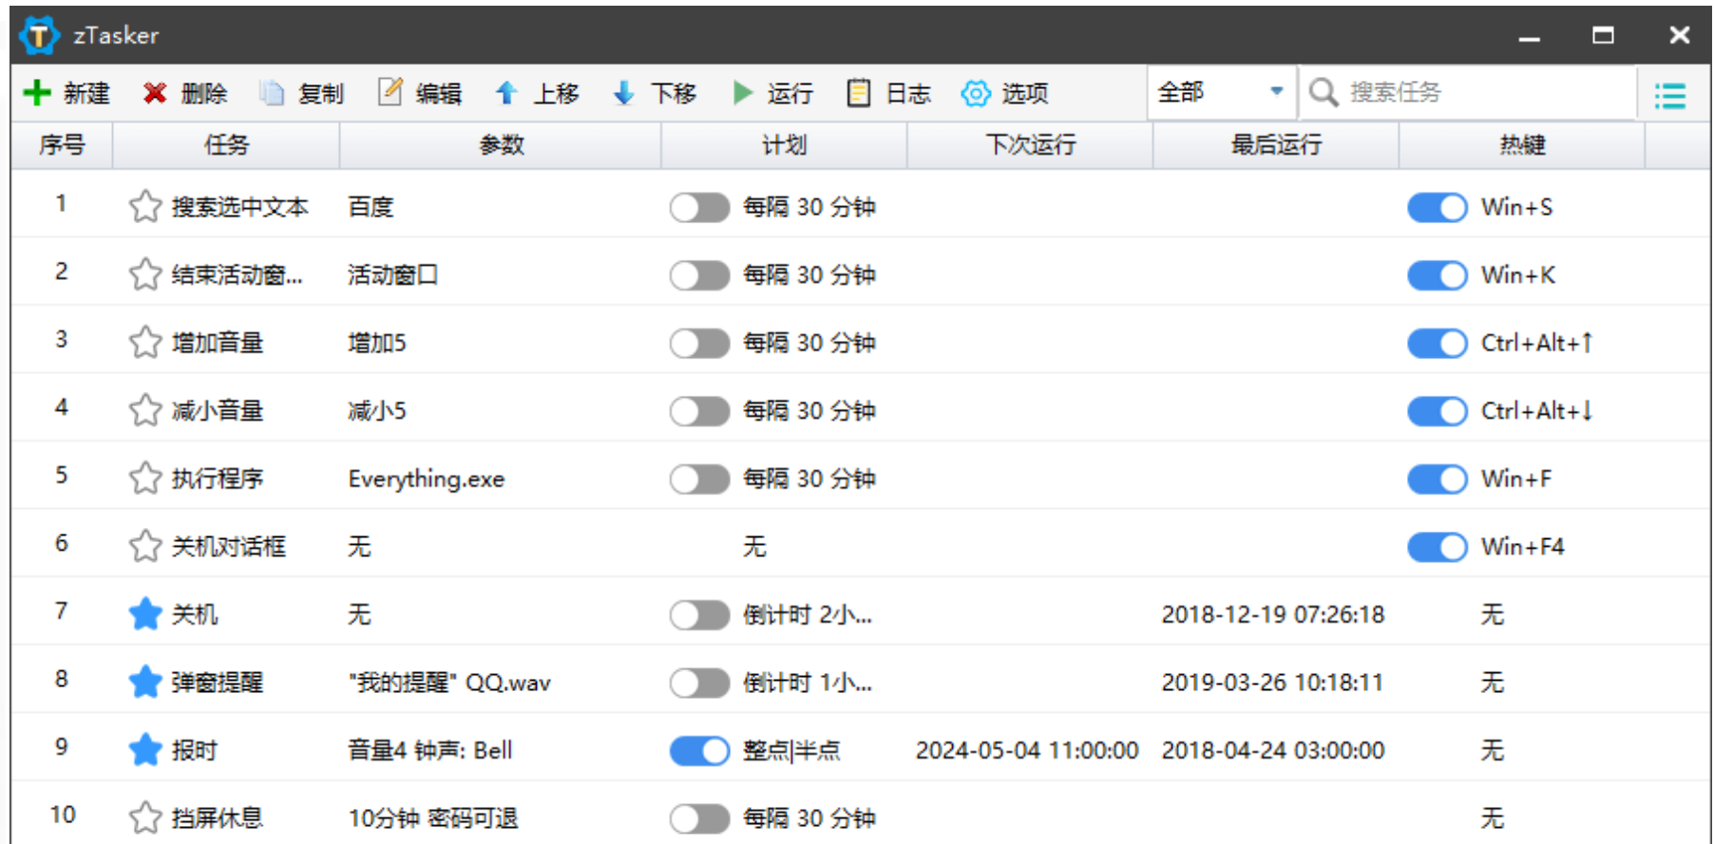
Task: Select the 增加5 parameter cell
Action: [x=377, y=343]
